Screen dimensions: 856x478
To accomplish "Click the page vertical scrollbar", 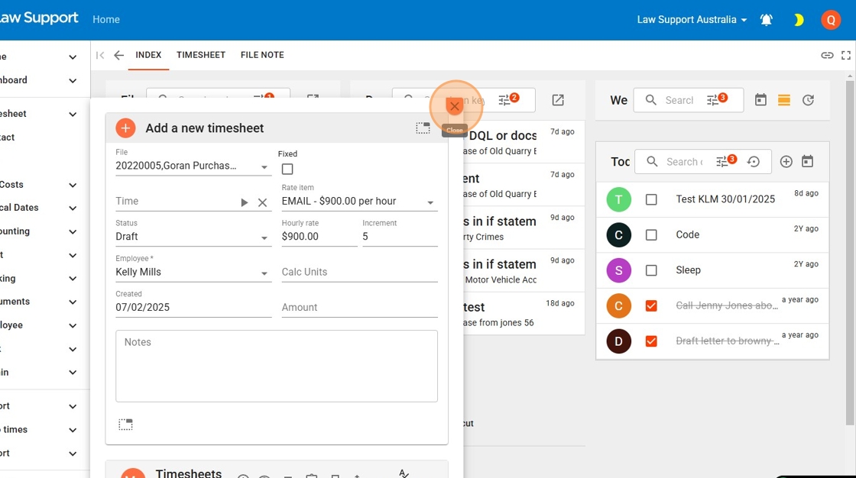I will click(x=850, y=251).
